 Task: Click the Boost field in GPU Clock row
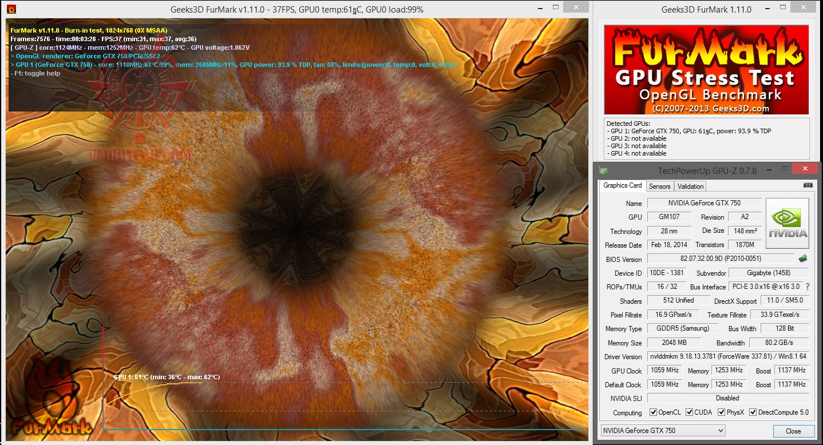792,370
